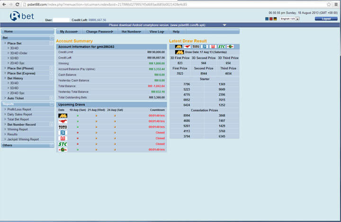Open the My Account menu

(70, 32)
